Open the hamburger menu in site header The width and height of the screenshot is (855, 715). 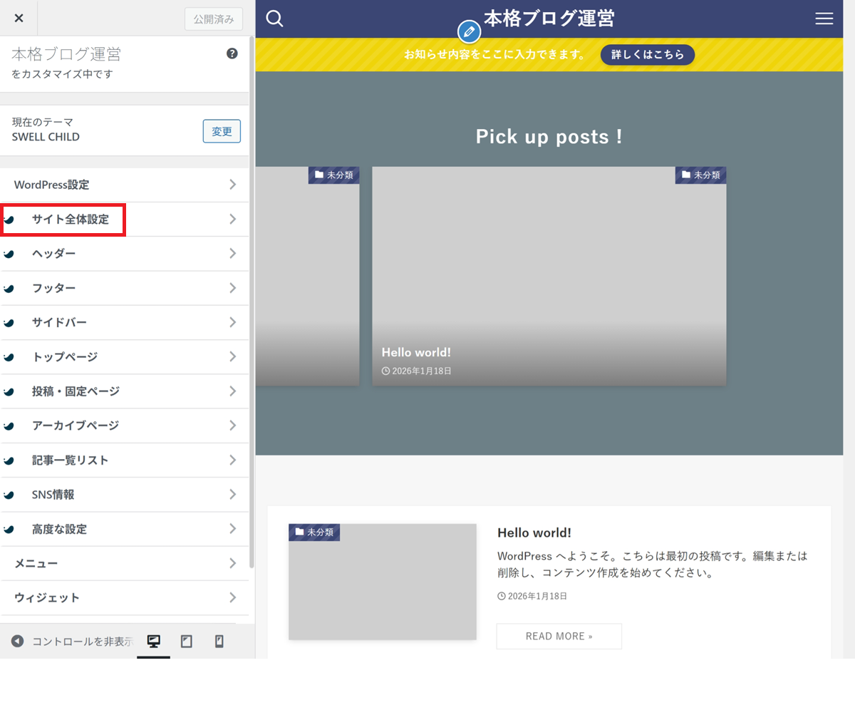coord(824,19)
